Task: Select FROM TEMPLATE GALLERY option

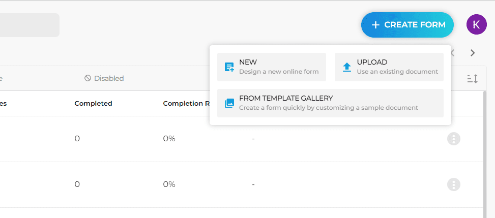Action: (330, 103)
